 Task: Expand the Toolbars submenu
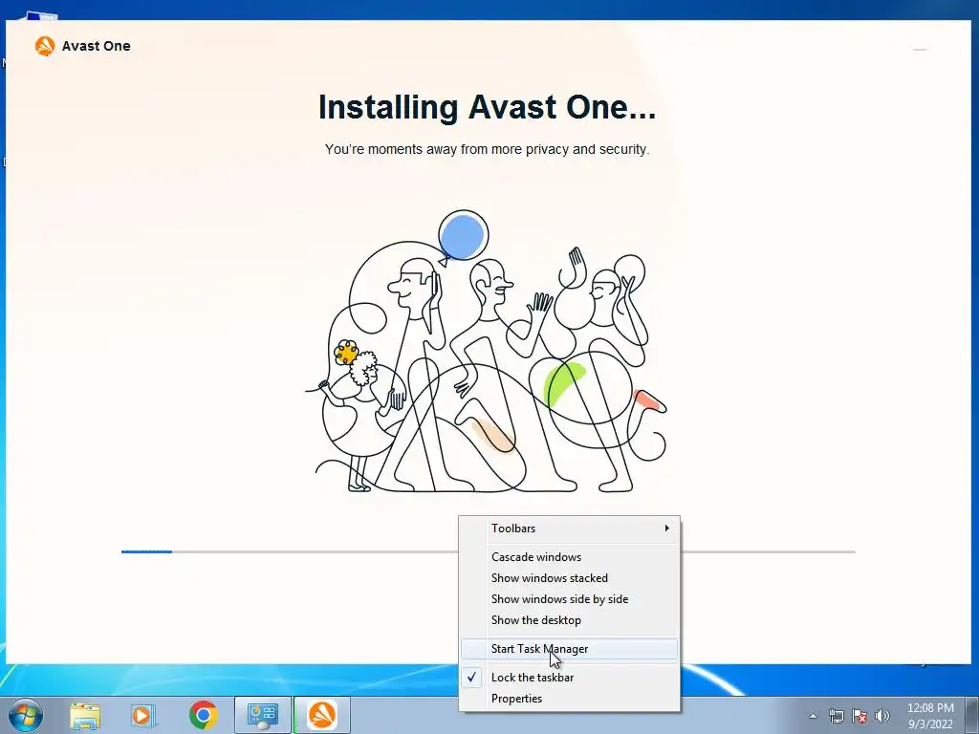pyautogui.click(x=570, y=528)
